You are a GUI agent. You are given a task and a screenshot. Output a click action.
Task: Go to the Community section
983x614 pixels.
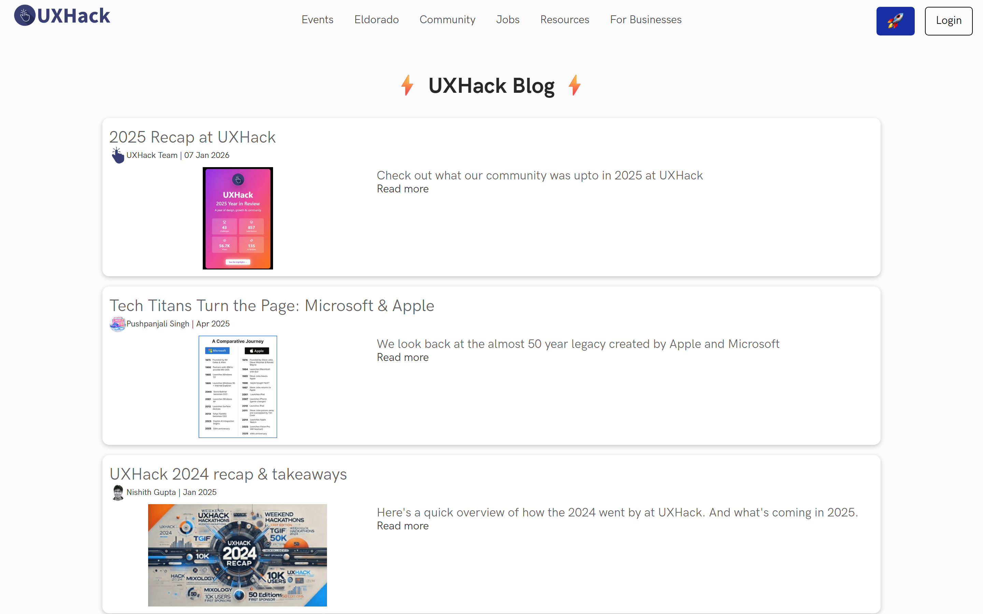point(447,19)
